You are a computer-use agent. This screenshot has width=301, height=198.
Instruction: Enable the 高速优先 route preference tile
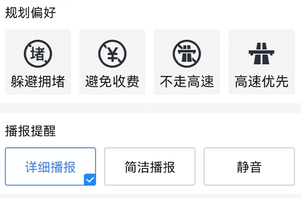tap(261, 62)
